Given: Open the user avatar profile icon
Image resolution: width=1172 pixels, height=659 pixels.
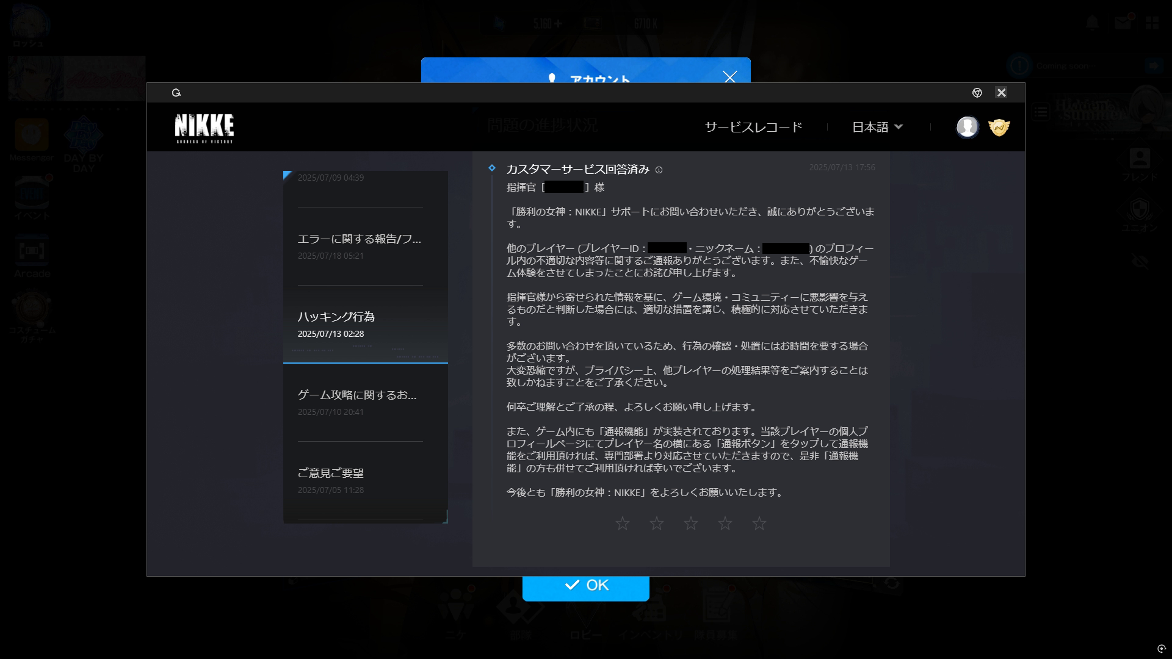Looking at the screenshot, I should click(967, 127).
